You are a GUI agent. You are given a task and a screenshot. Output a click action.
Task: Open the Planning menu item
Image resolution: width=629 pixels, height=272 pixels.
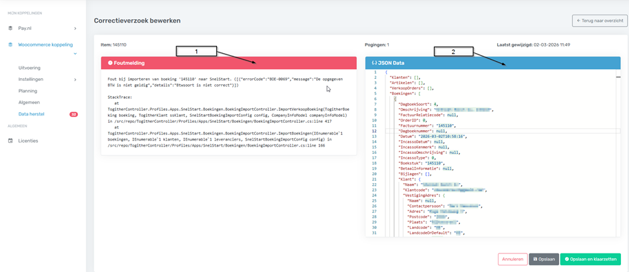pyautogui.click(x=28, y=91)
